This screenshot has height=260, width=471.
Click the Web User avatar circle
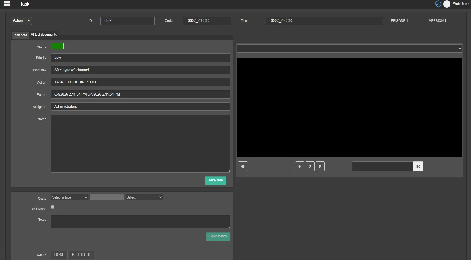click(x=447, y=4)
